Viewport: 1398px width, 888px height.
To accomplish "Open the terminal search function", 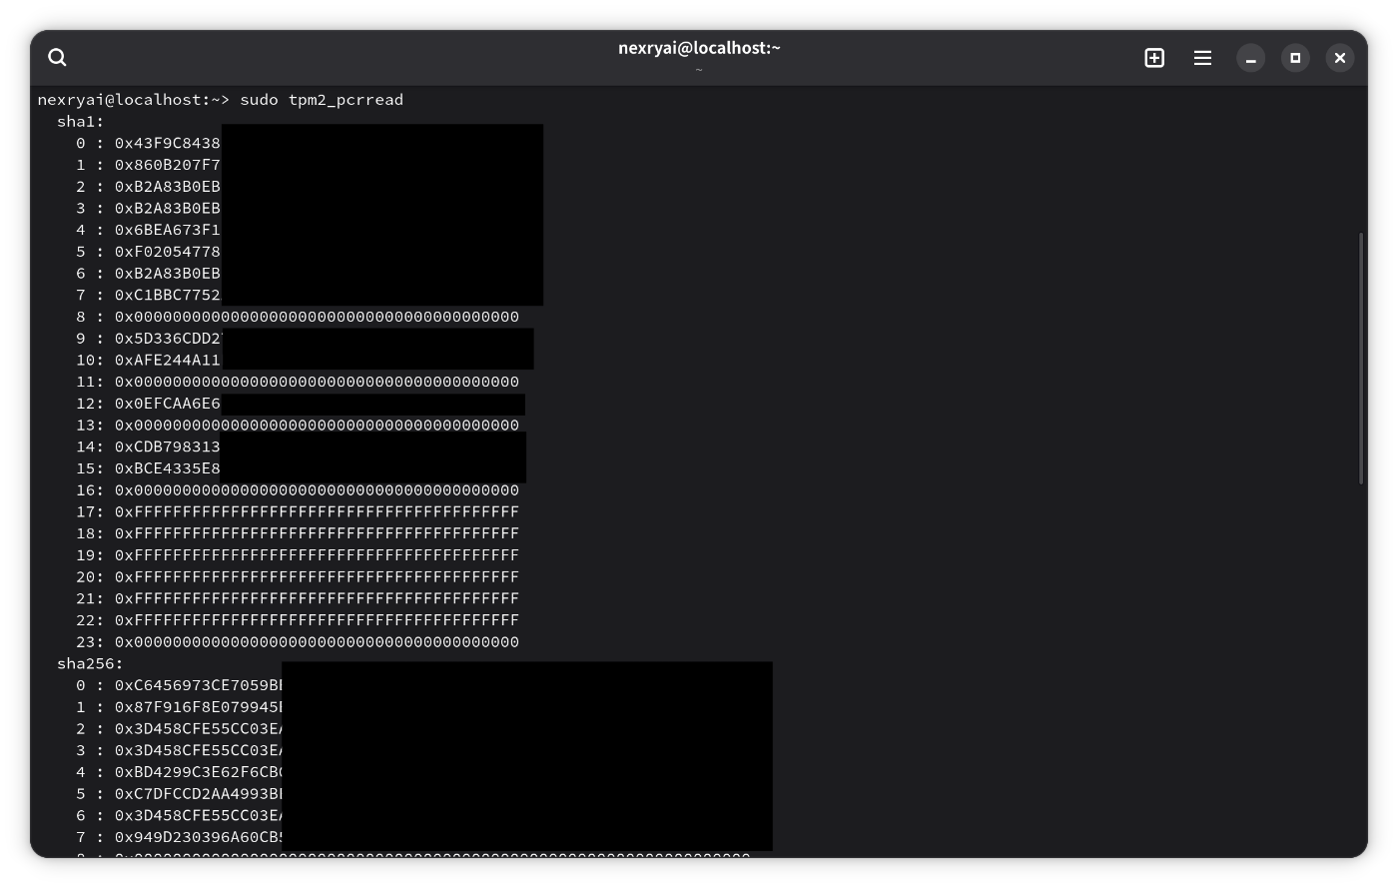I will (x=57, y=57).
